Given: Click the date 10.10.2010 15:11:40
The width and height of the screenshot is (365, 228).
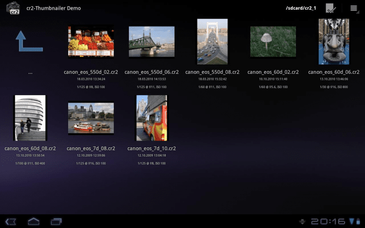Looking at the screenshot, I should (273, 79).
